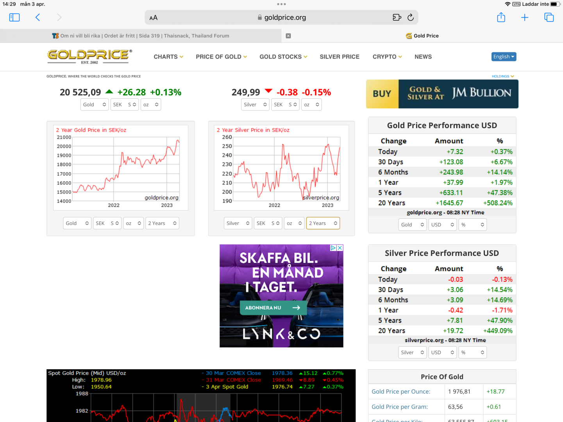Tap the goldprice.org address field

(x=281, y=18)
